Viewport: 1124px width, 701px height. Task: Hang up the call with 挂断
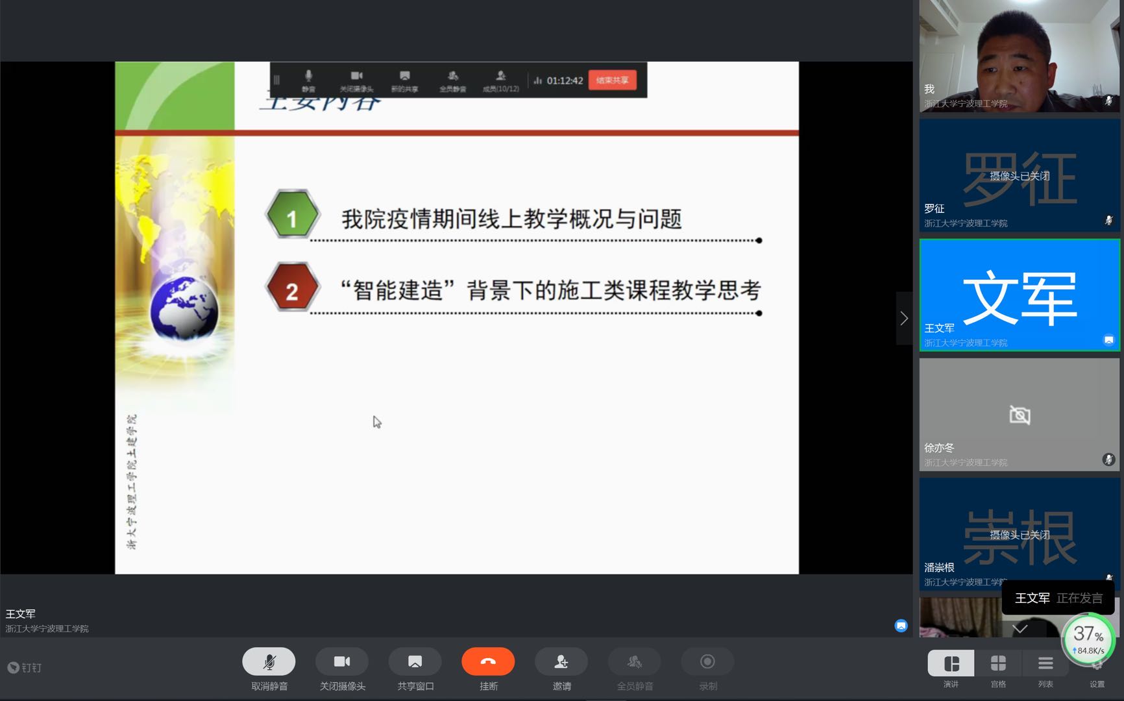tap(488, 661)
